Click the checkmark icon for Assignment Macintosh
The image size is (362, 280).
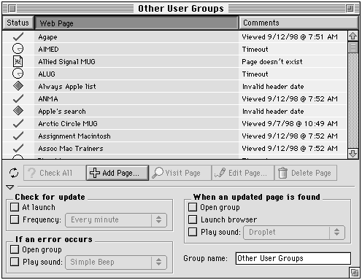(x=18, y=136)
